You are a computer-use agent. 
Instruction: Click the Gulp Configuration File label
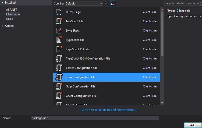tap(81, 86)
